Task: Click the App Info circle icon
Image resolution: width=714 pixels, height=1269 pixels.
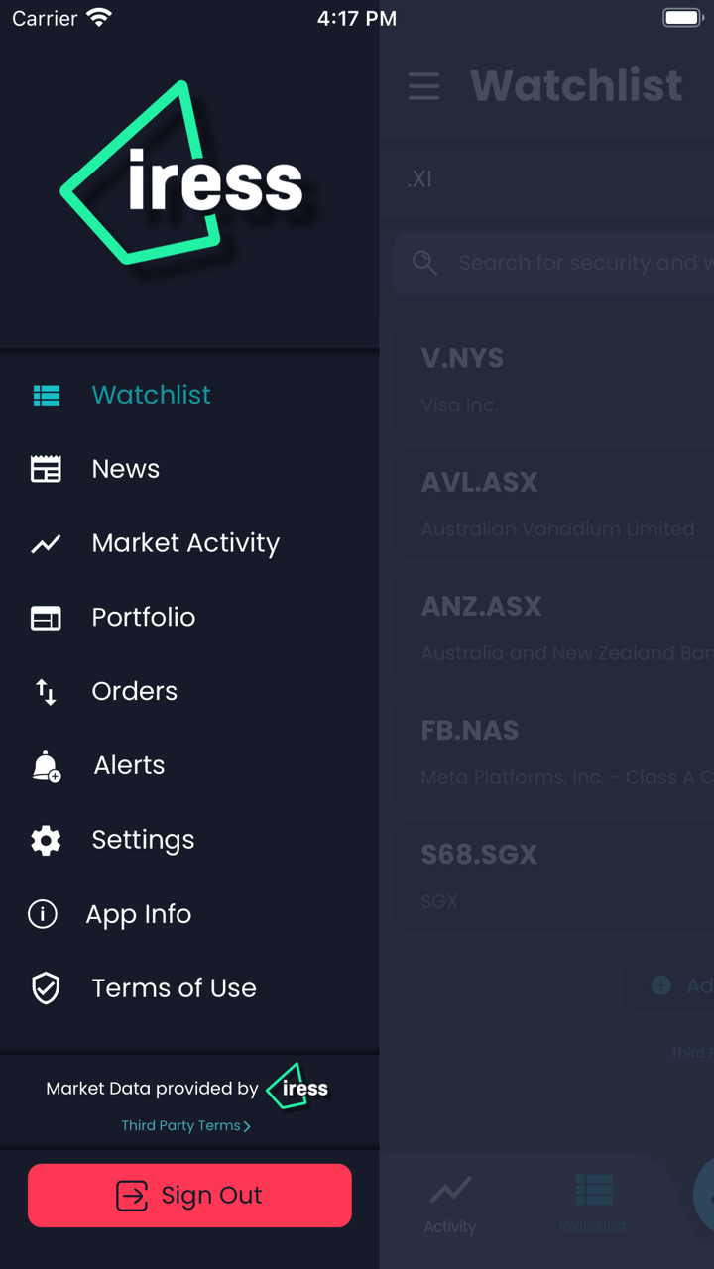Action: [43, 914]
